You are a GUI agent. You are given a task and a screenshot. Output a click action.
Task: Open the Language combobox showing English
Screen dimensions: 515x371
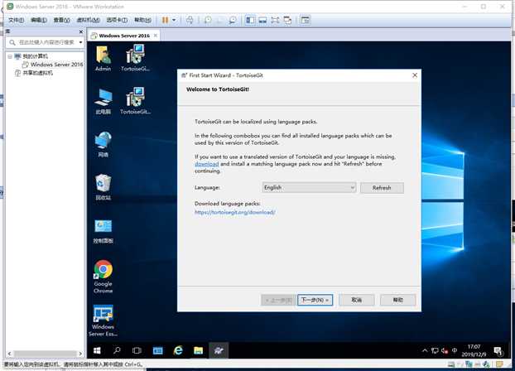pyautogui.click(x=309, y=188)
